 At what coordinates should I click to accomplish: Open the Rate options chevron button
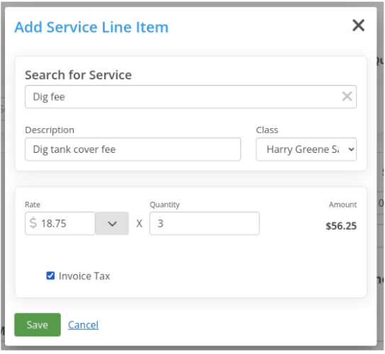tap(112, 223)
